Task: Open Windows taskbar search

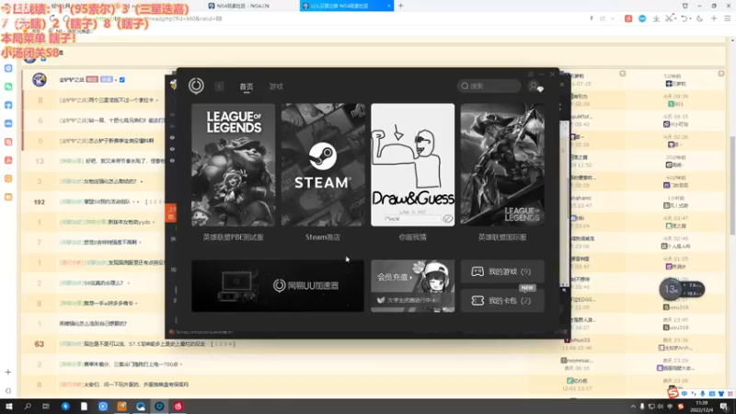Action: click(28, 407)
